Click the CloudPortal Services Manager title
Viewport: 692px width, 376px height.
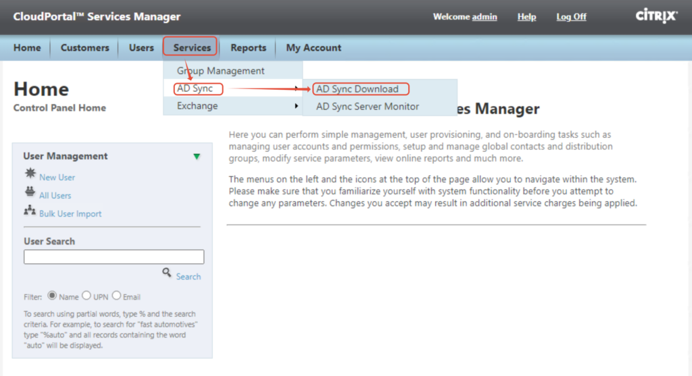(x=97, y=17)
